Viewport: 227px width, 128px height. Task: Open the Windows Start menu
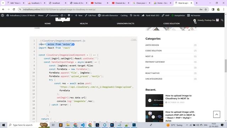(x=4, y=125)
